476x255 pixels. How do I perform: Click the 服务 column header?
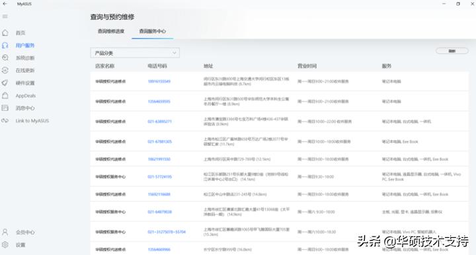[387, 66]
